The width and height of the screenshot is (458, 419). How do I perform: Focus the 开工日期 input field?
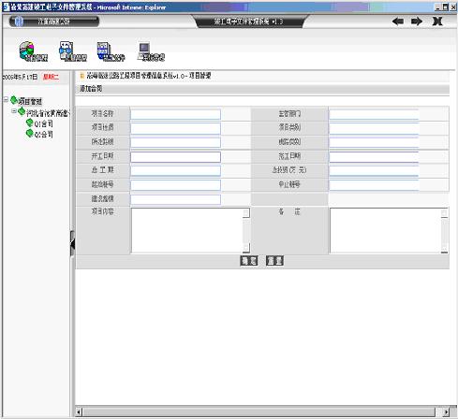tap(175, 157)
